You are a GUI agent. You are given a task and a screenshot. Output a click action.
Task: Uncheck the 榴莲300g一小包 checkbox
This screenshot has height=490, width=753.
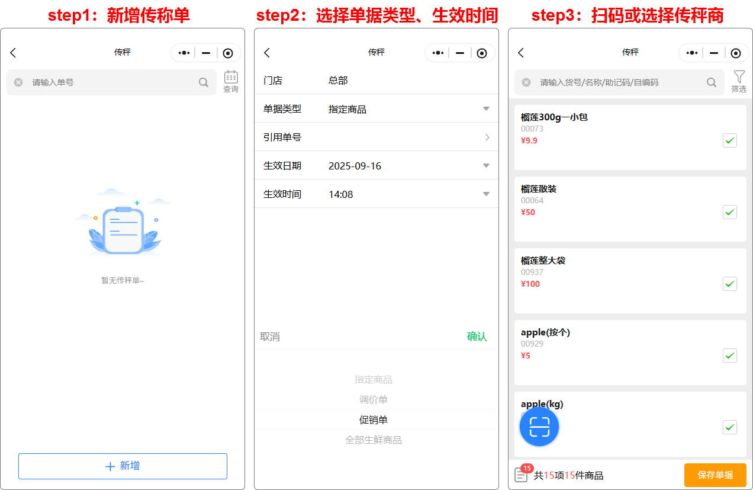click(x=730, y=140)
